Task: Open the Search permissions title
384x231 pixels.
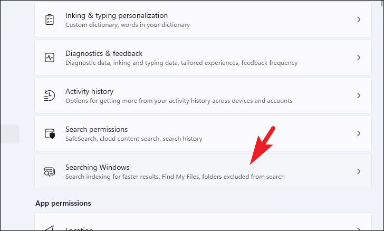Action: point(97,129)
